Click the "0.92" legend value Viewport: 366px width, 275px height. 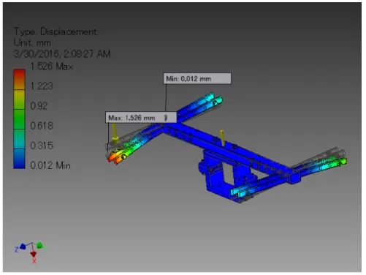point(39,106)
